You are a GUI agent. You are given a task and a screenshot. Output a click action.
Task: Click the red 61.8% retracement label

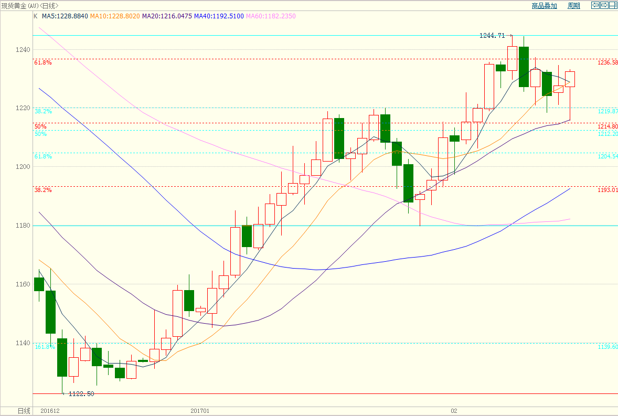point(43,62)
